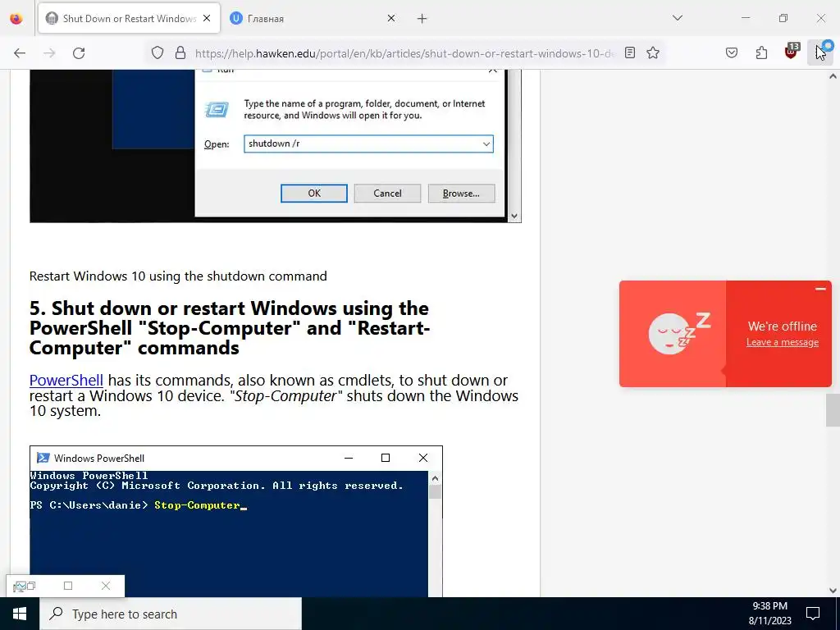Image resolution: width=840 pixels, height=630 pixels.
Task: Open the notification center icon
Action: [x=813, y=614]
